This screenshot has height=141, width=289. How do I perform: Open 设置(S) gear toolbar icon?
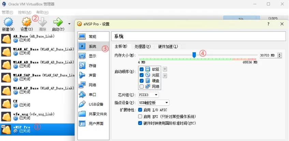[27, 22]
